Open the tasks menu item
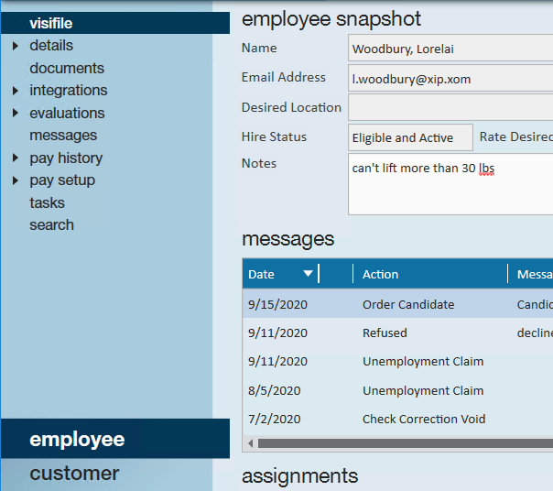This screenshot has width=553, height=491. pyautogui.click(x=48, y=203)
